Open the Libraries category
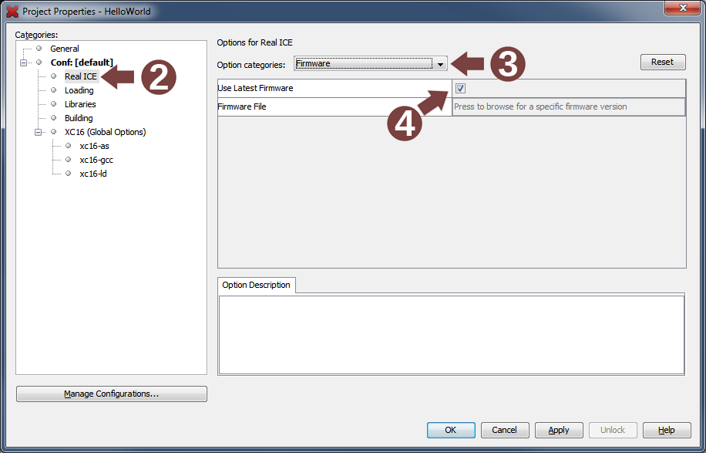Screen dimensions: 706x453 [x=80, y=104]
